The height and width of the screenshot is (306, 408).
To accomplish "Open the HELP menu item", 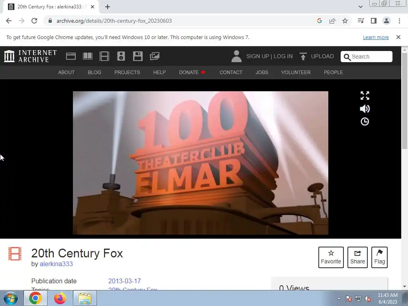I will [x=159, y=73].
